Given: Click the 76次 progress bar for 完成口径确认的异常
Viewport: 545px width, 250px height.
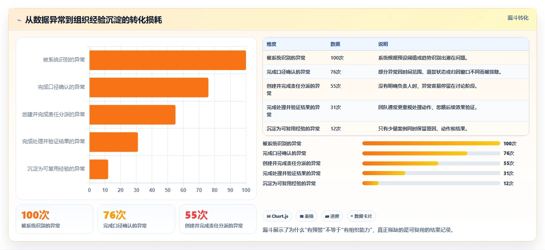Looking at the screenshot, I should (431, 153).
